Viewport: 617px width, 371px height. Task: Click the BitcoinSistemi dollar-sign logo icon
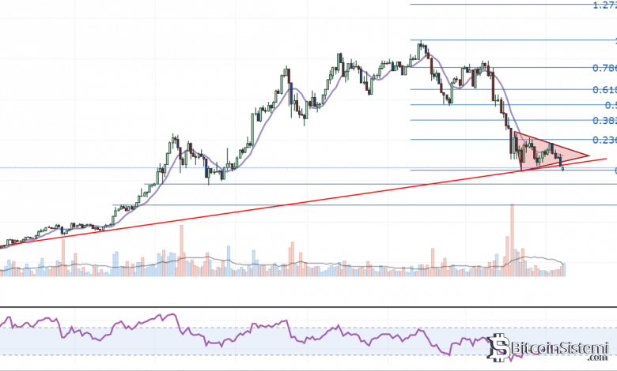(x=496, y=347)
